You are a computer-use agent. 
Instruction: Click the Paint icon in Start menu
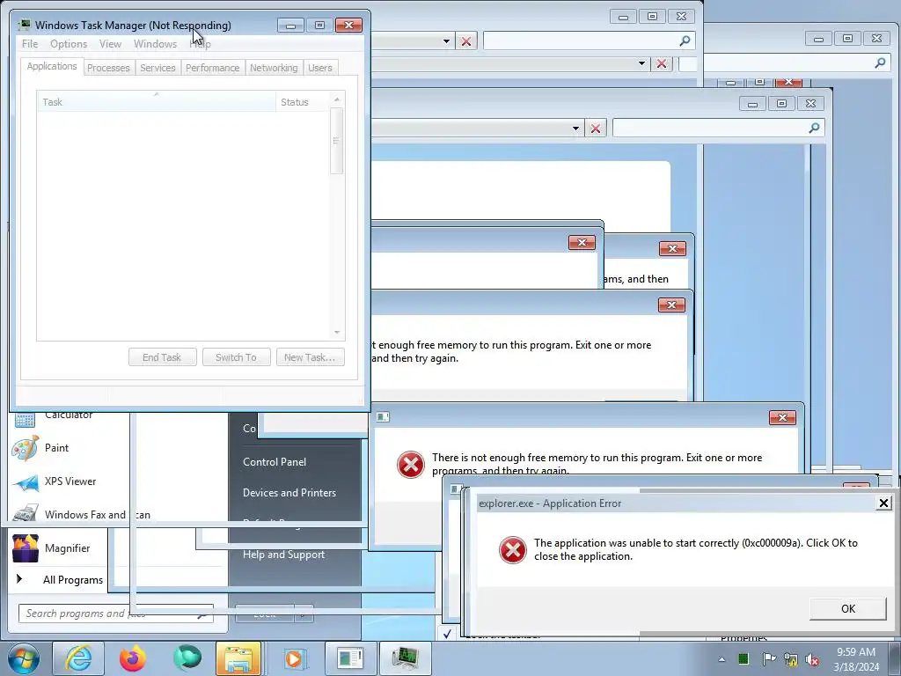[x=25, y=448]
